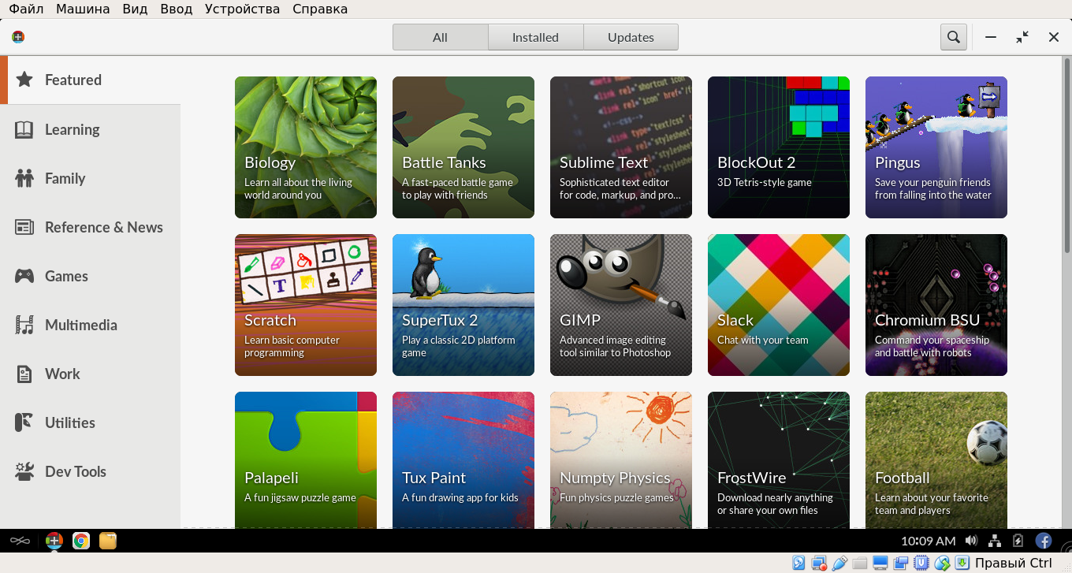Open the Файл menu
Screen dimensions: 1072x573
(27, 9)
